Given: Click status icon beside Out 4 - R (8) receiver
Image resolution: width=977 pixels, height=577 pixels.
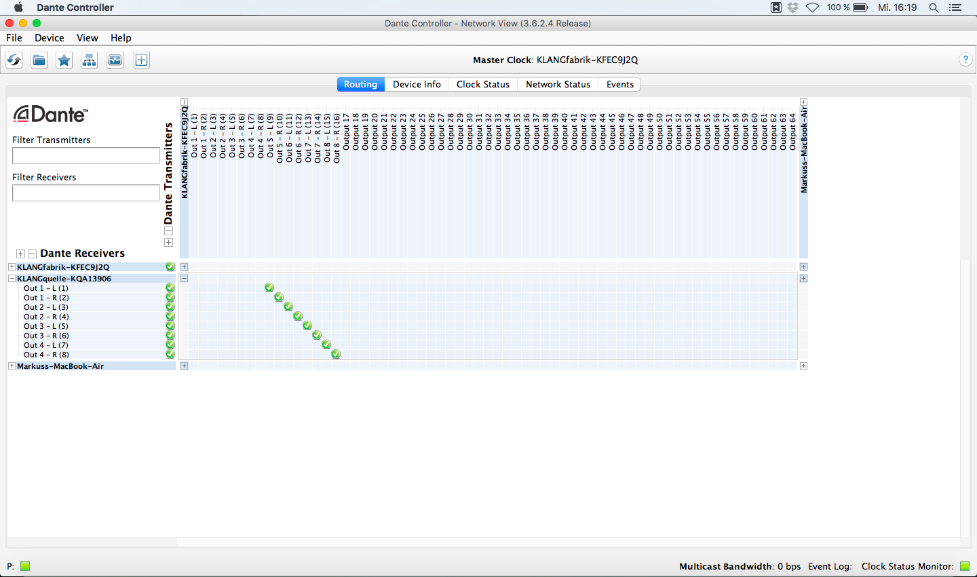Looking at the screenshot, I should coord(170,355).
